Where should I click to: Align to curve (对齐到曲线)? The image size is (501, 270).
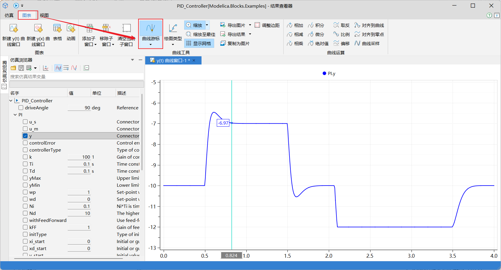pyautogui.click(x=369, y=25)
